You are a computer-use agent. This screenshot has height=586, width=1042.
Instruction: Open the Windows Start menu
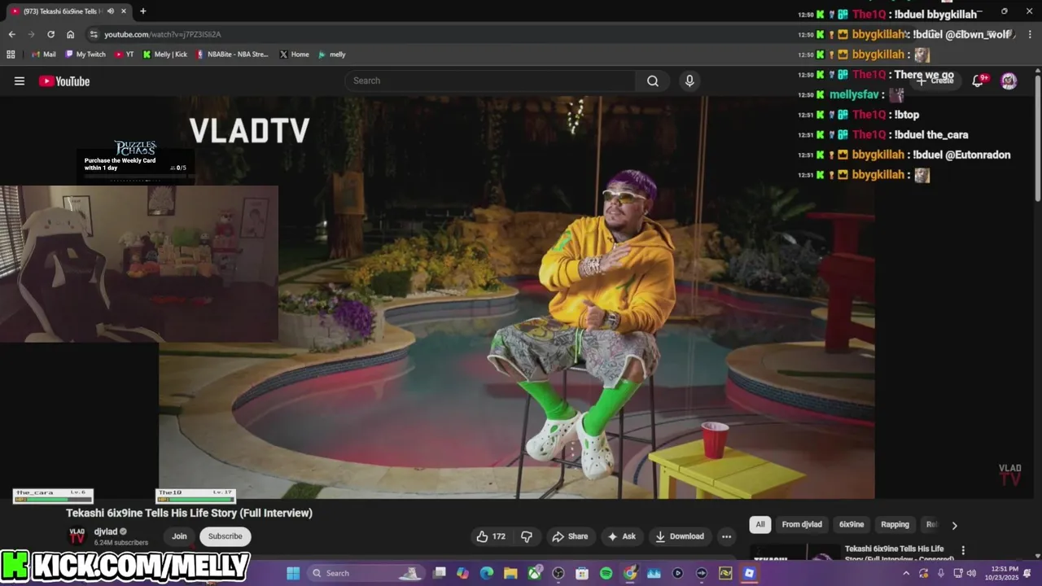(293, 573)
